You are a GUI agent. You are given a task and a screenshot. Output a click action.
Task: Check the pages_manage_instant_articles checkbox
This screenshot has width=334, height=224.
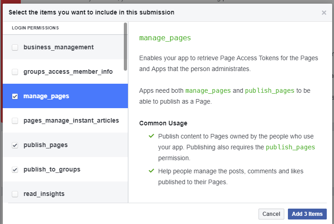click(x=15, y=120)
